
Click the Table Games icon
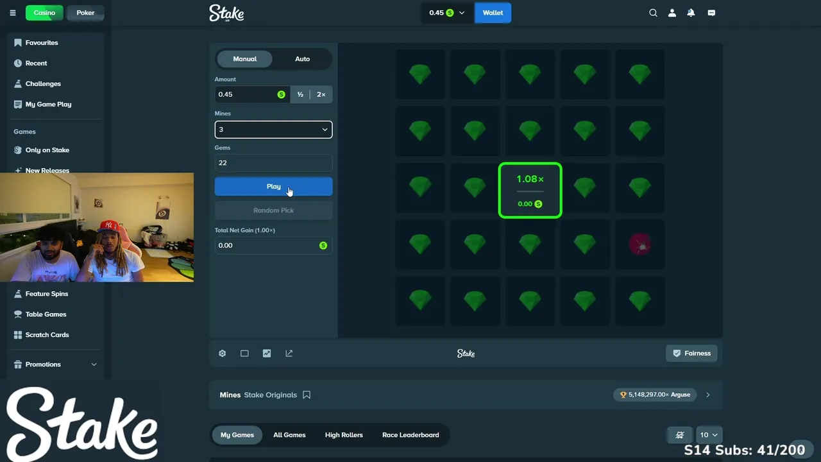18,314
